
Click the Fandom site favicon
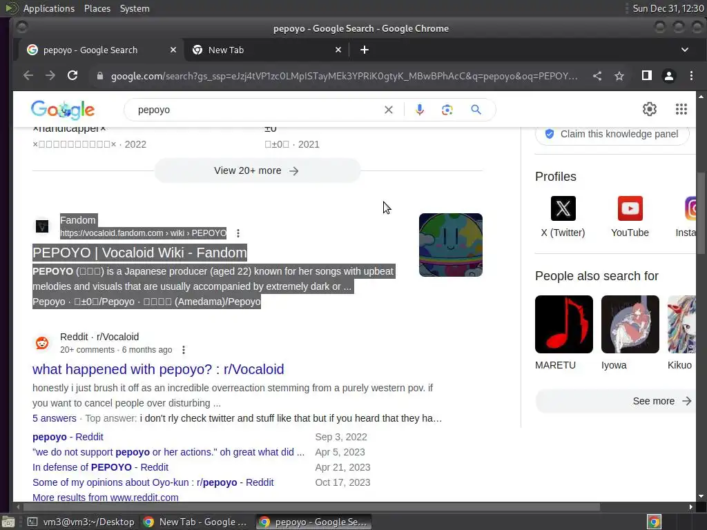coord(42,226)
